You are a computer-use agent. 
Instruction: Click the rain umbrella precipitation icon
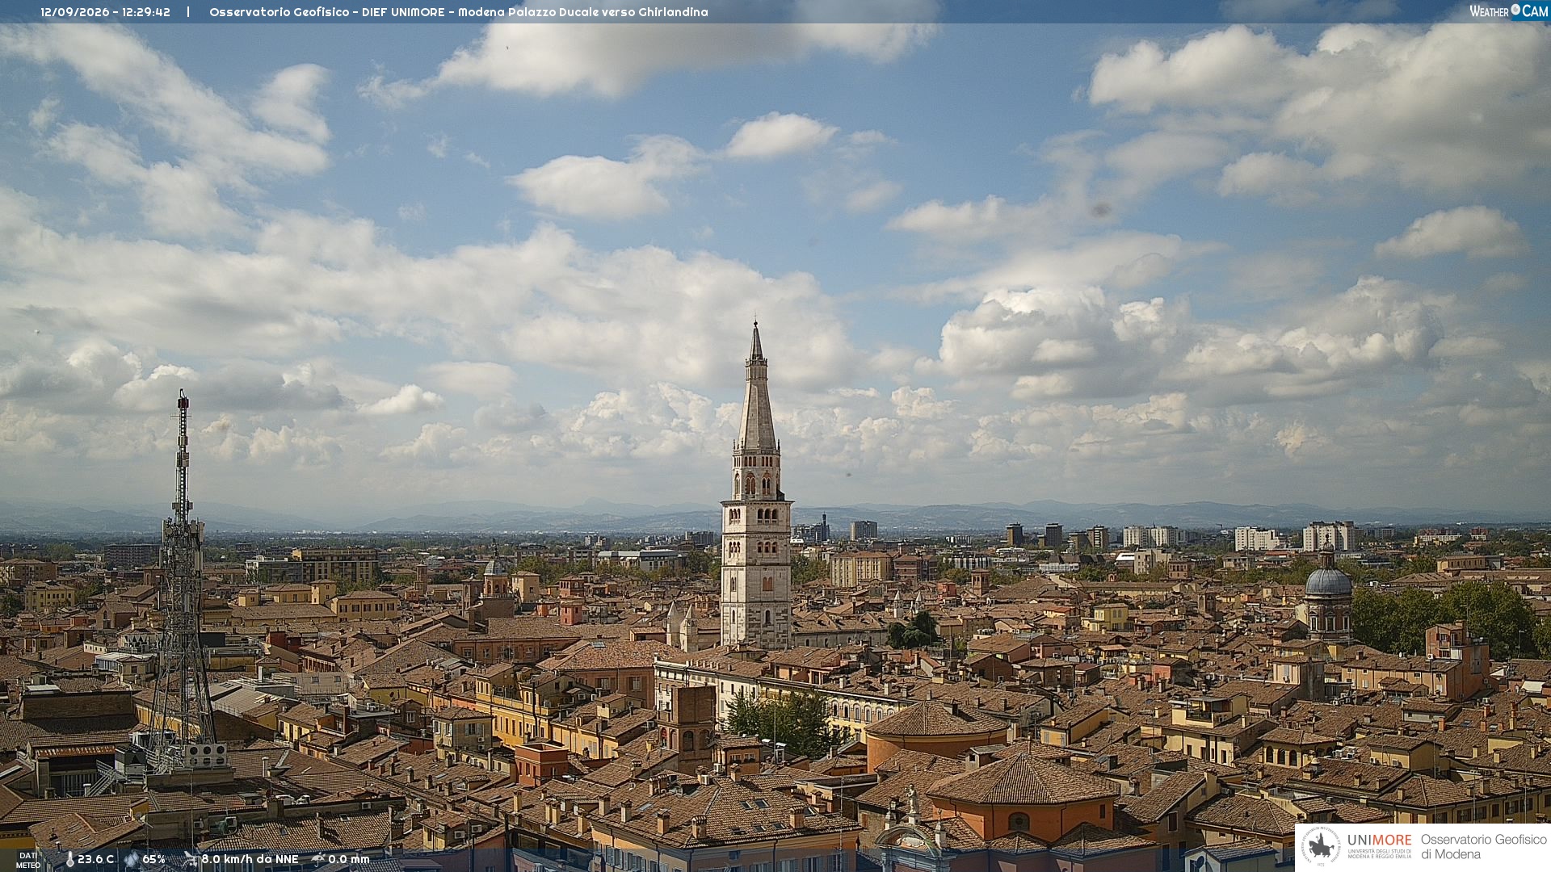click(x=318, y=859)
